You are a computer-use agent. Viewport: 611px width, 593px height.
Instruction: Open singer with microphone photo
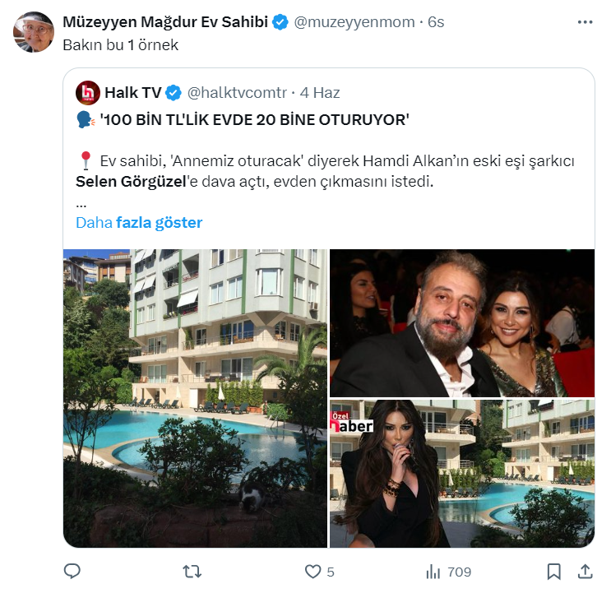pos(461,474)
